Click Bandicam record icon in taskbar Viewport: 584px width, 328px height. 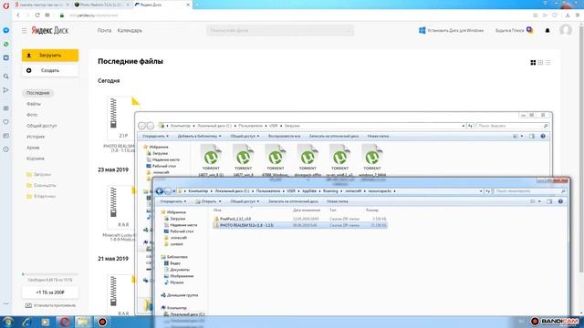[102, 322]
